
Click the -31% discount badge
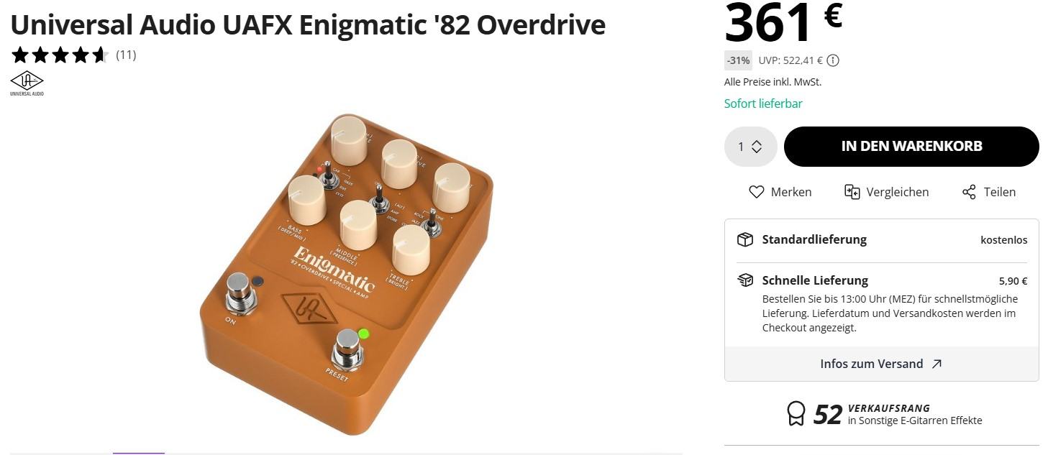(738, 60)
